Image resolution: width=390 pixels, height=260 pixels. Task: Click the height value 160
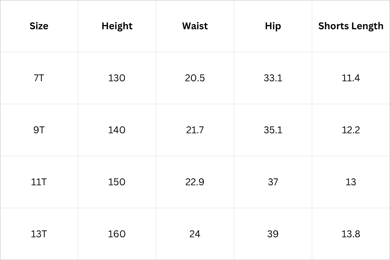coord(117,234)
